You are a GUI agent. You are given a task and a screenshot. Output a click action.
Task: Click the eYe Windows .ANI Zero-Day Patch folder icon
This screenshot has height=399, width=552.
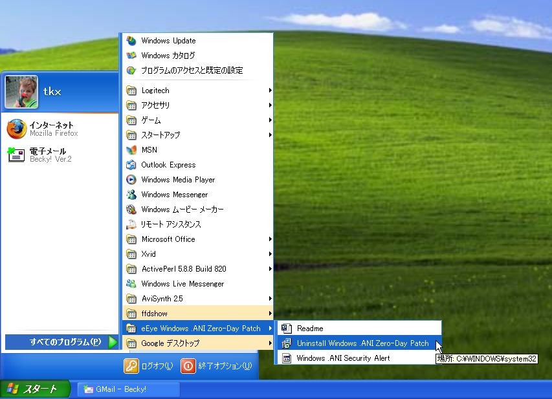[x=131, y=329]
